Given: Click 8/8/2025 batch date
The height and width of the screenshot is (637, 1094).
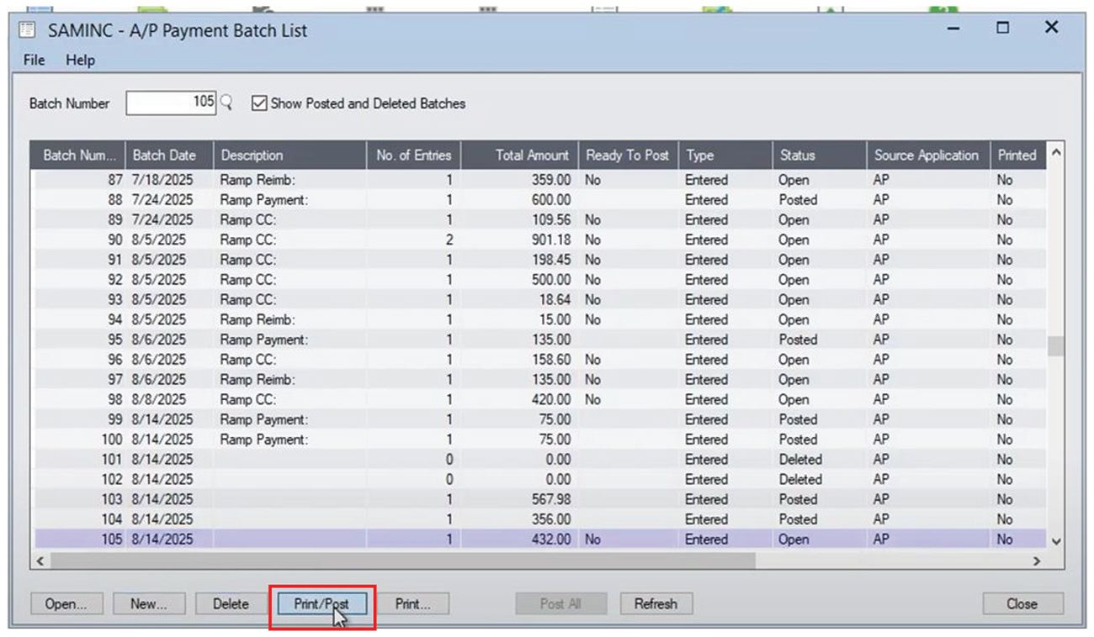Looking at the screenshot, I should 159,400.
